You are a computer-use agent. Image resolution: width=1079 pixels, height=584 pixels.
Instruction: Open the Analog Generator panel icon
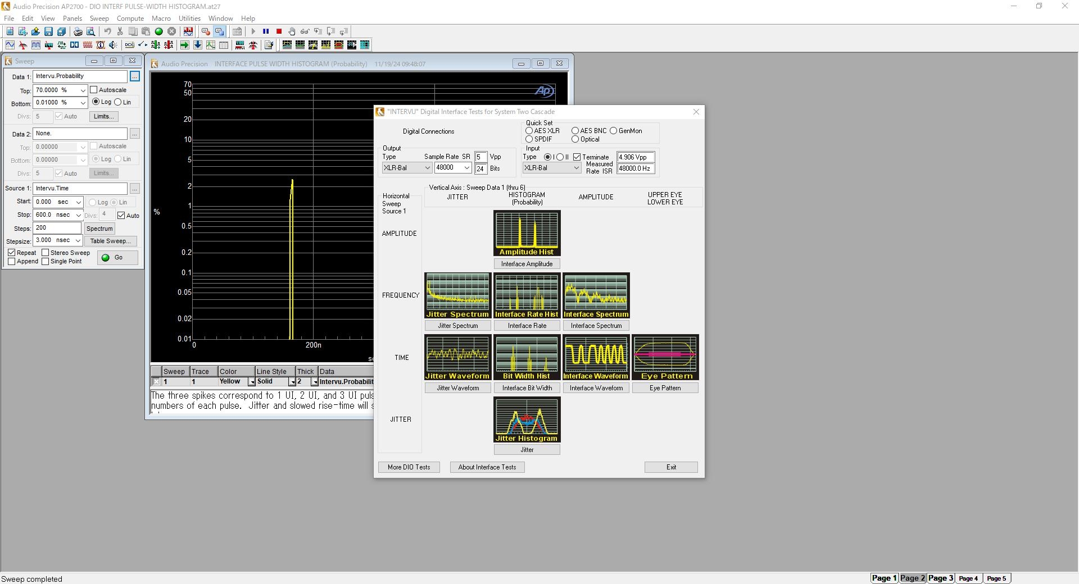point(10,45)
